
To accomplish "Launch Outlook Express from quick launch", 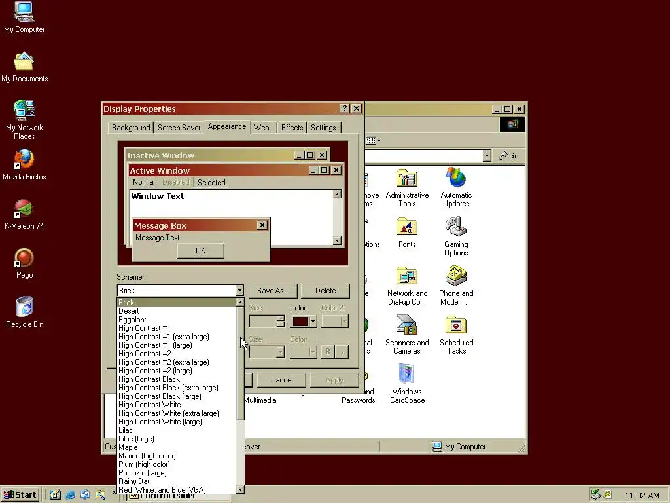I will pyautogui.click(x=86, y=495).
